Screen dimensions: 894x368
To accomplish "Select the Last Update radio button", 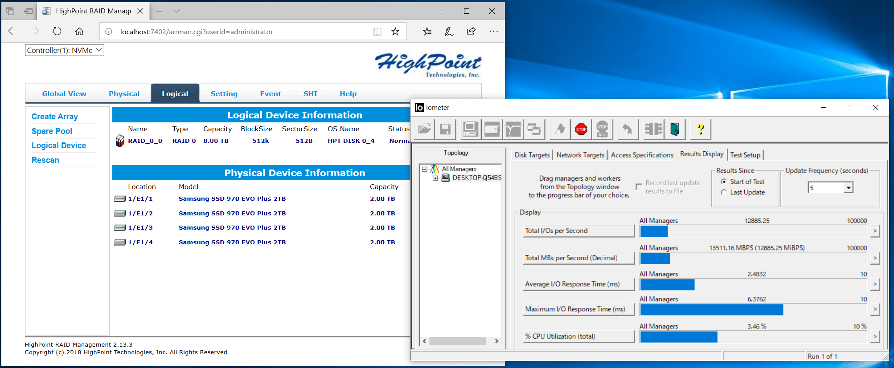I will click(724, 192).
